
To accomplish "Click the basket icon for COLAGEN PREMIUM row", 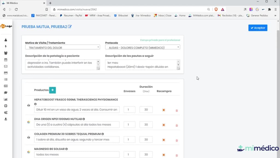I will 28,137.
